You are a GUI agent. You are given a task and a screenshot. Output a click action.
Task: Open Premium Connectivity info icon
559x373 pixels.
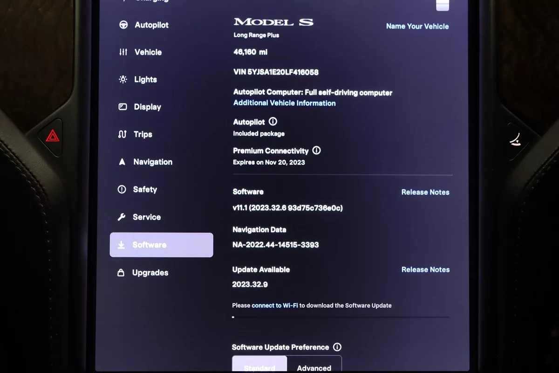[317, 151]
